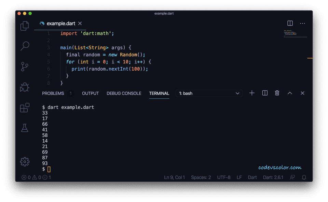Toggle the split editor layout icon
Screen dimensions: 328x202
[290, 23]
